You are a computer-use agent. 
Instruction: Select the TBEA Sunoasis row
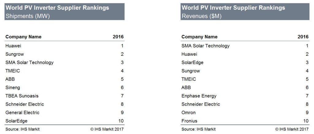pyautogui.click(x=22, y=96)
